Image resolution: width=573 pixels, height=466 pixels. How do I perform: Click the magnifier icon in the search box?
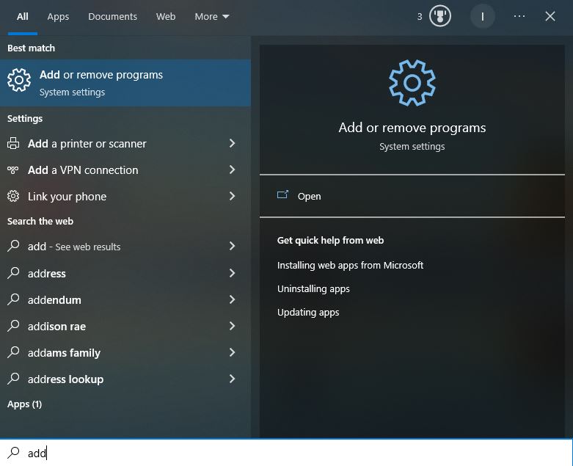13,453
